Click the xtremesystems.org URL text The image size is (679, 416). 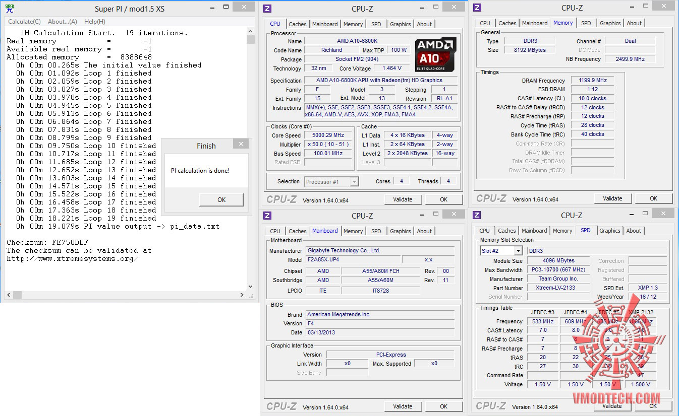pyautogui.click(x=72, y=258)
